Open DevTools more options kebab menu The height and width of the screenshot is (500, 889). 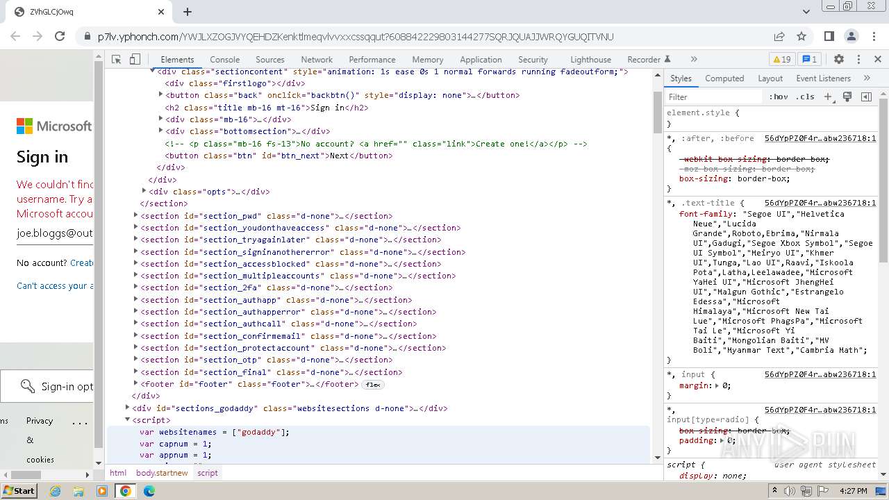858,60
